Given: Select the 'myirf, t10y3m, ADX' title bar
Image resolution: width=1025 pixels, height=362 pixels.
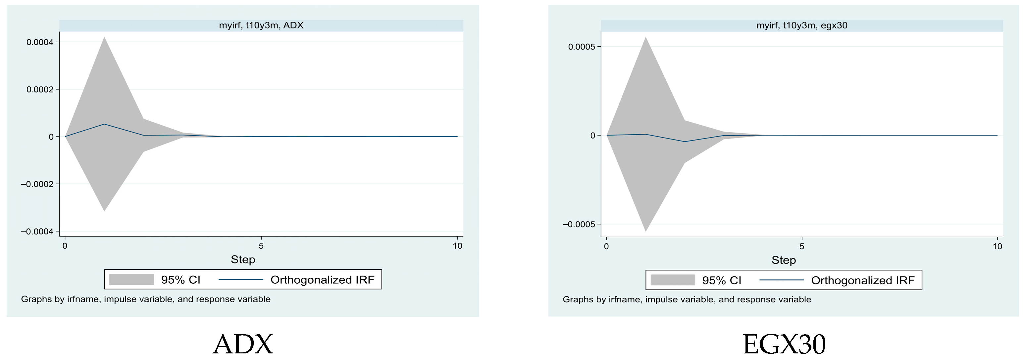Looking at the screenshot, I should tap(261, 25).
